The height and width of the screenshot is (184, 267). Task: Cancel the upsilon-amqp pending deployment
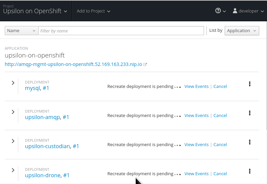[220, 116]
